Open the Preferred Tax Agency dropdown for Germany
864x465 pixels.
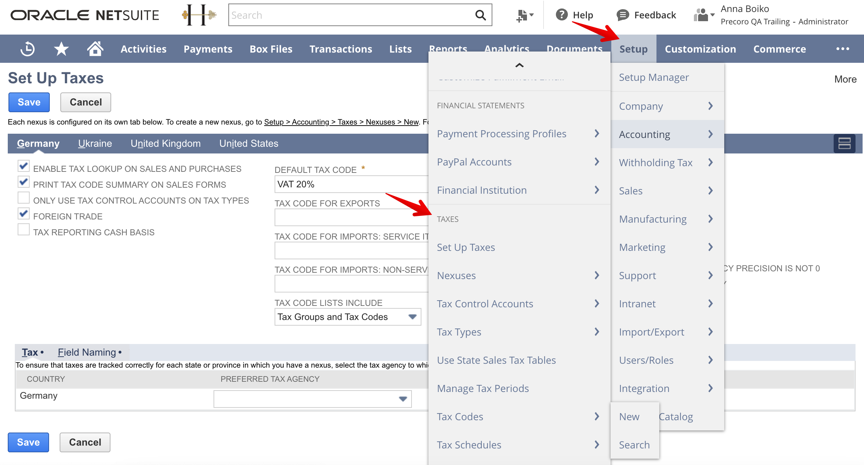402,399
